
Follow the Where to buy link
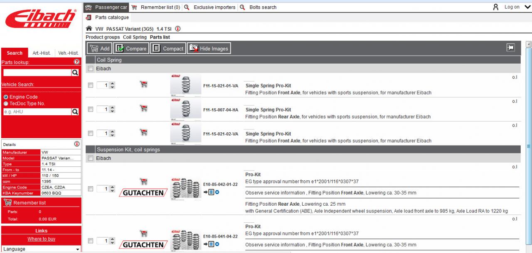(x=41, y=239)
